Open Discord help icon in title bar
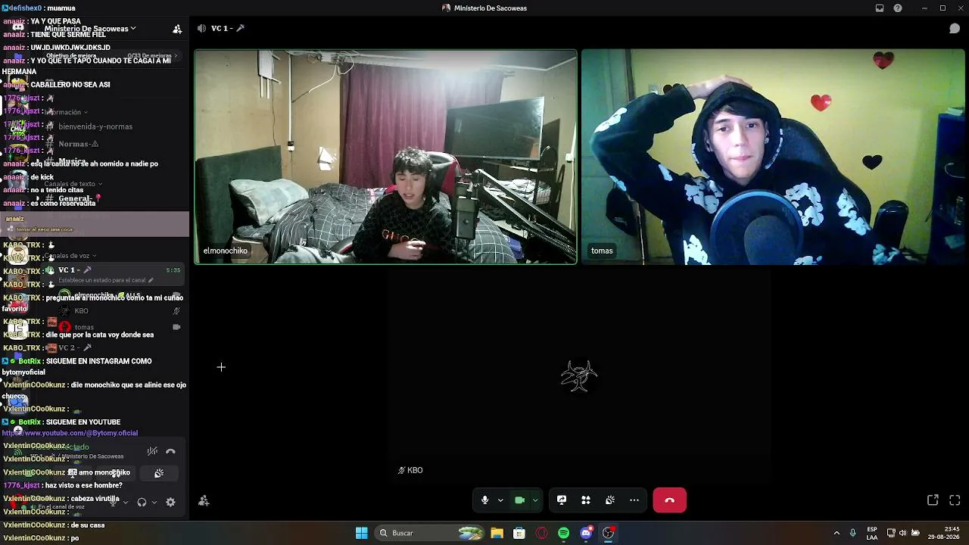The width and height of the screenshot is (969, 545). [x=898, y=8]
